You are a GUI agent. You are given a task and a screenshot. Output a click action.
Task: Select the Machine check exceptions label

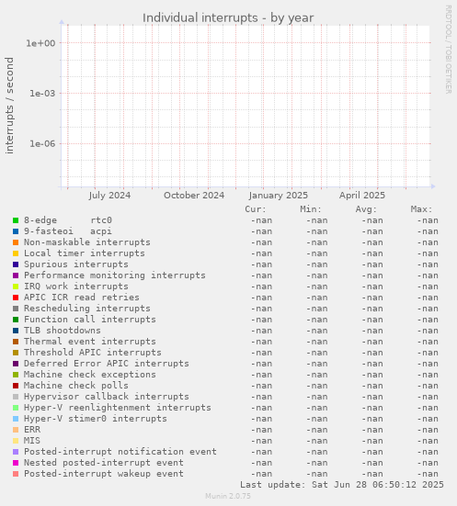pyautogui.click(x=90, y=375)
